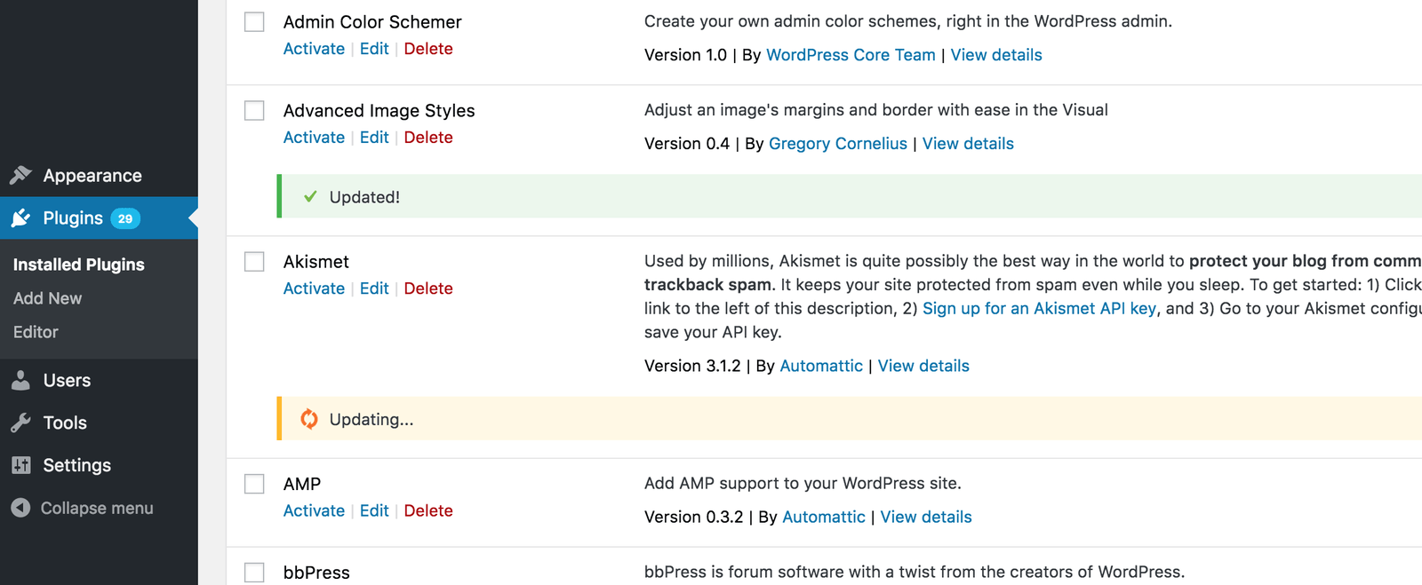Viewport: 1422px width, 585px height.
Task: Click the Plugins plug icon
Action: pos(21,217)
